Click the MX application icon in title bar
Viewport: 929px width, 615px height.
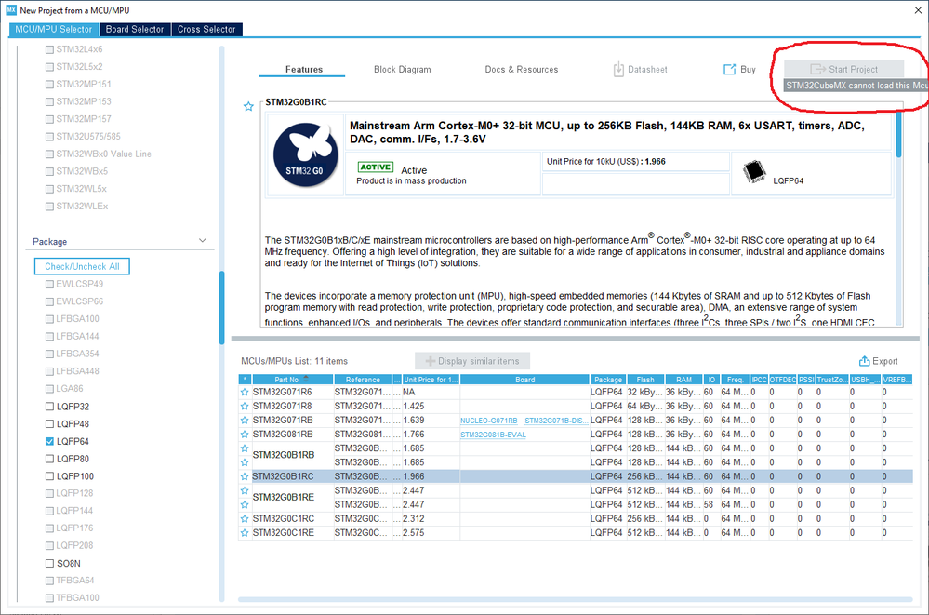(10, 10)
